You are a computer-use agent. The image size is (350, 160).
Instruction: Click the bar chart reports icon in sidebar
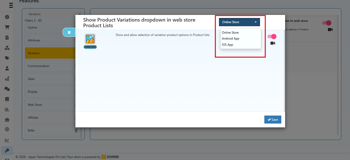(x=7, y=109)
